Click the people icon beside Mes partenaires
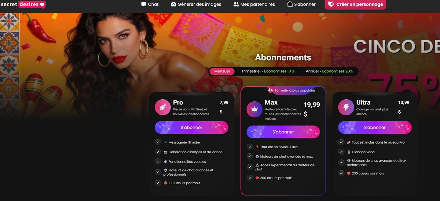The image size is (440, 201). click(236, 4)
